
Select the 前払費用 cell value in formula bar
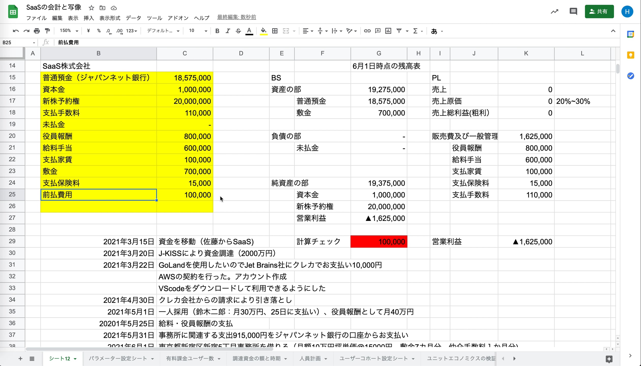tap(68, 42)
